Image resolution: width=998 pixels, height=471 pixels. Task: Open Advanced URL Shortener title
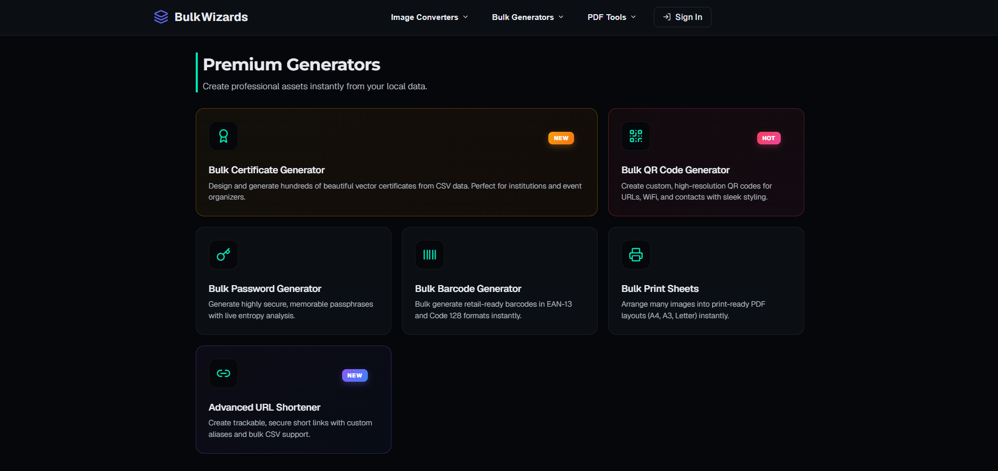[264, 407]
